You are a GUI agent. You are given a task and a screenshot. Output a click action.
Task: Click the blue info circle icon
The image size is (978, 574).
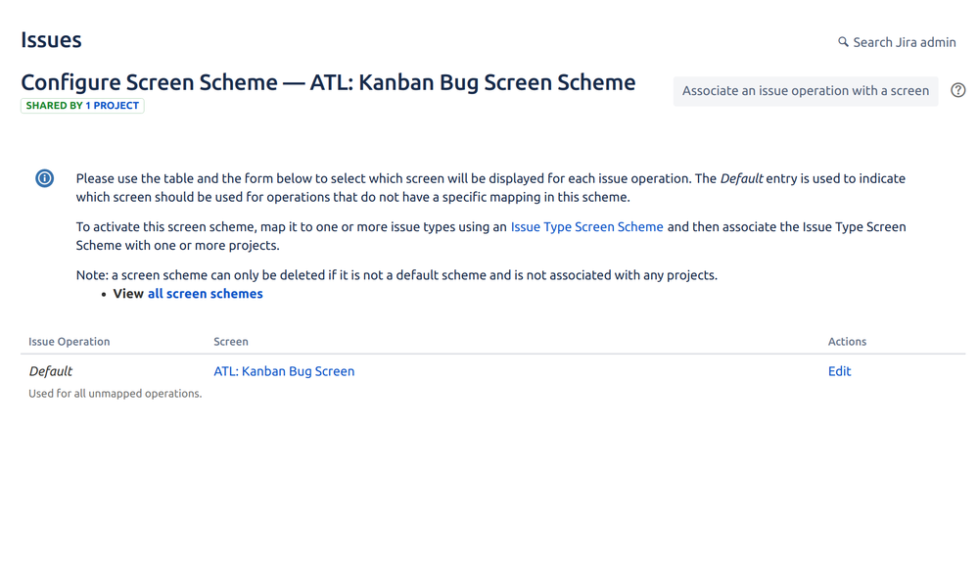coord(44,178)
